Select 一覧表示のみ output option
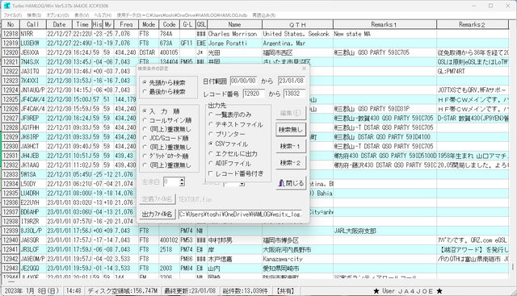 tap(230, 115)
